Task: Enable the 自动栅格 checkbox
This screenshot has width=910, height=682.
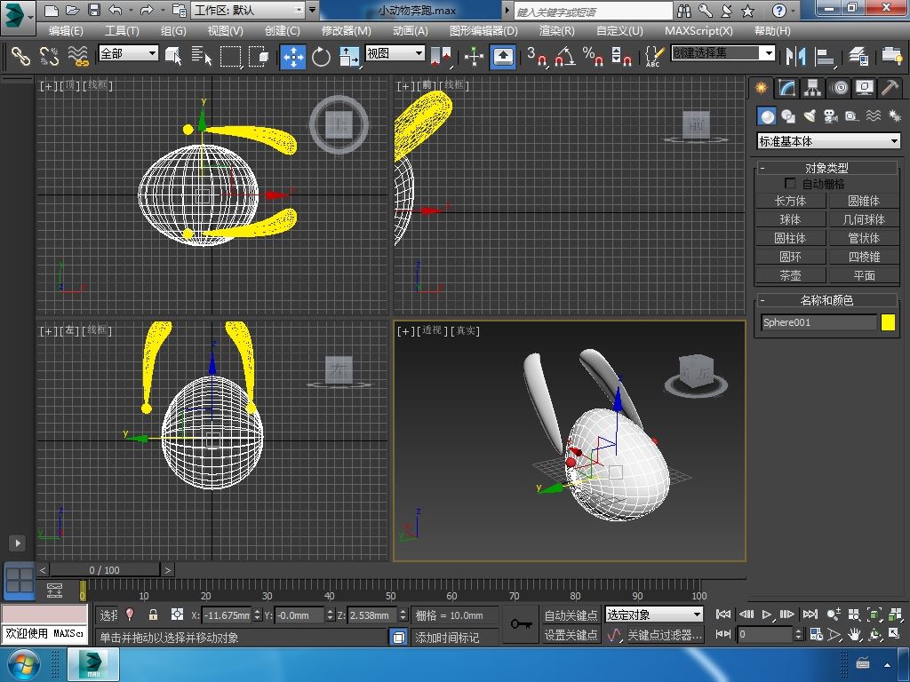Action: (790, 184)
